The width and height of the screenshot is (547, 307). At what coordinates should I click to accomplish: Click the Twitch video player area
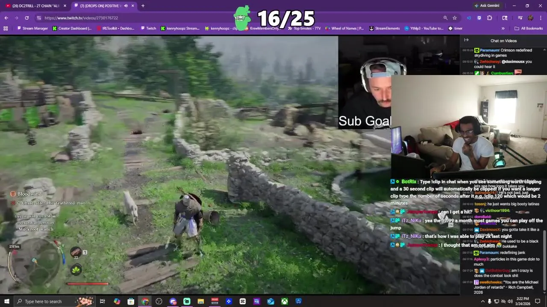(x=229, y=165)
